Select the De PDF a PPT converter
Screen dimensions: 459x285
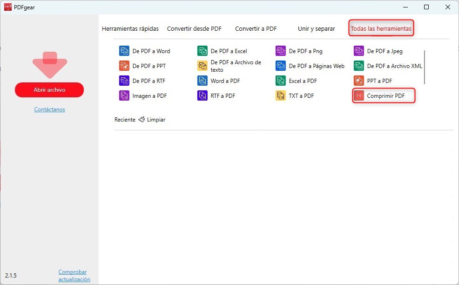pos(148,66)
